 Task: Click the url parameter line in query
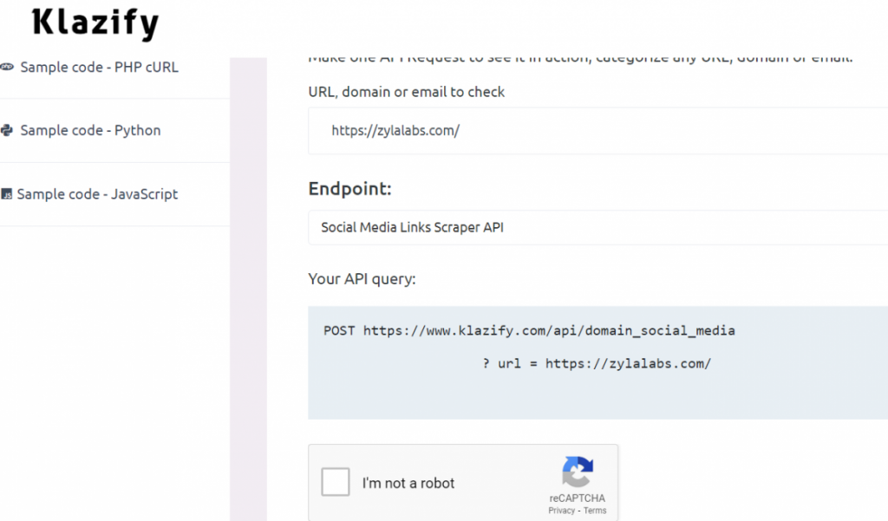pyautogui.click(x=597, y=363)
